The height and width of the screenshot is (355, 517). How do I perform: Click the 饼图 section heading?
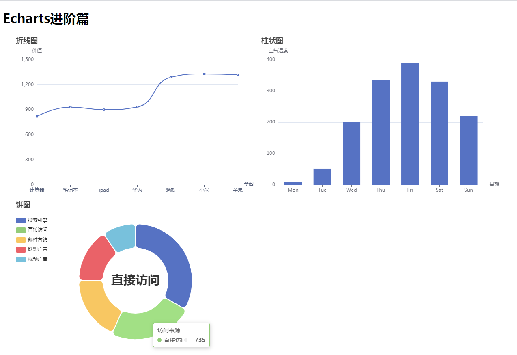pyautogui.click(x=24, y=205)
